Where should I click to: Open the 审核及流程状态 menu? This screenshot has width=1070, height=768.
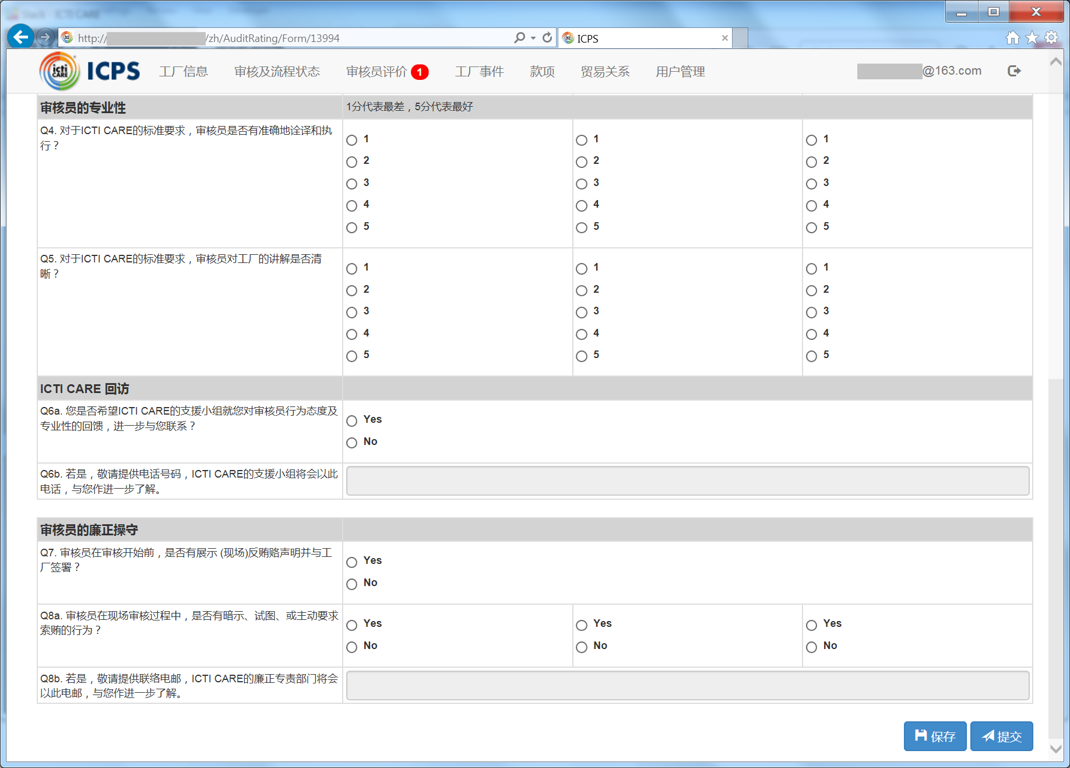click(x=277, y=72)
